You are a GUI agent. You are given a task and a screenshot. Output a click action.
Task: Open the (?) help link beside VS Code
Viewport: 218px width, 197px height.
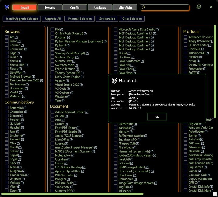69,89
